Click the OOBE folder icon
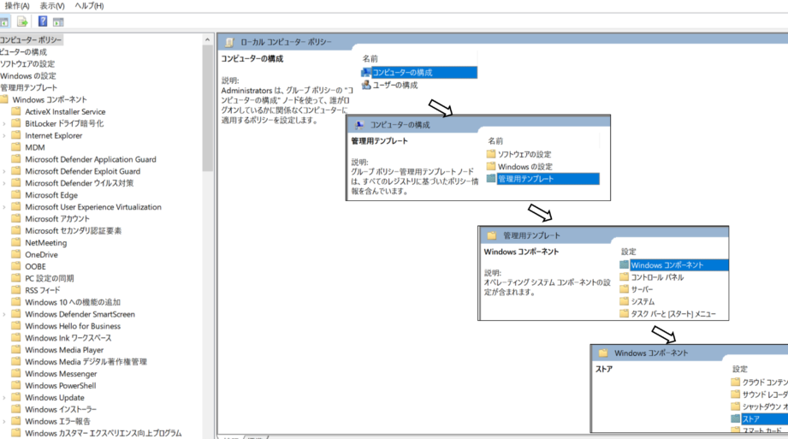Viewport: 788px width, 439px height. coord(16,266)
